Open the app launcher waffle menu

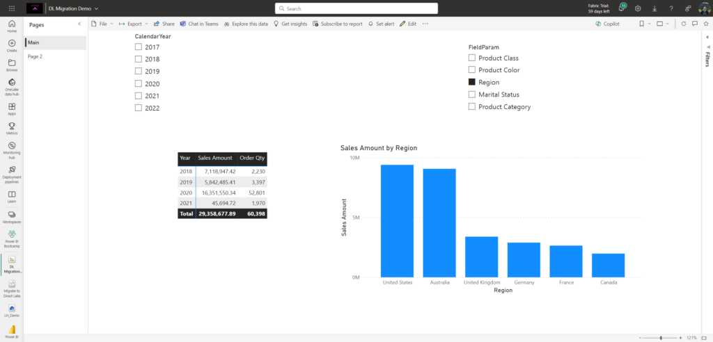point(12,8)
